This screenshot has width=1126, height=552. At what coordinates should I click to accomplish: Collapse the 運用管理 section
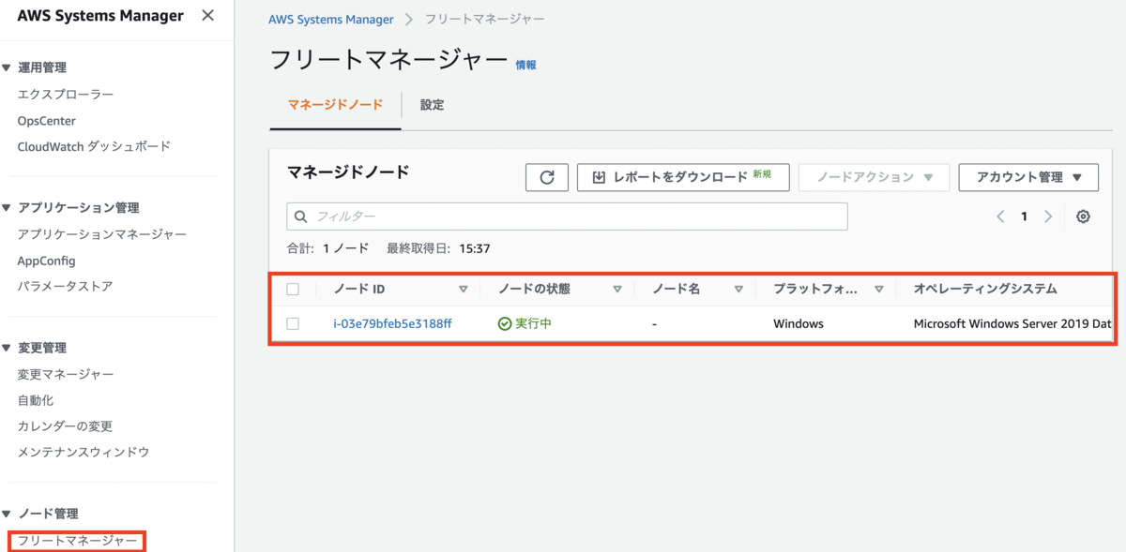coord(7,67)
